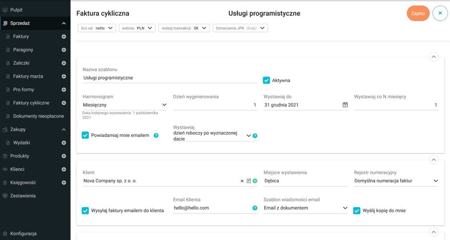Click the plus icon beside Faktury cykliczne

click(x=64, y=103)
